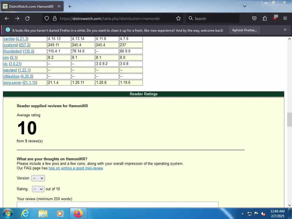Open the Action Center flag icon
This screenshot has width=292, height=219.
pyautogui.click(x=256, y=213)
